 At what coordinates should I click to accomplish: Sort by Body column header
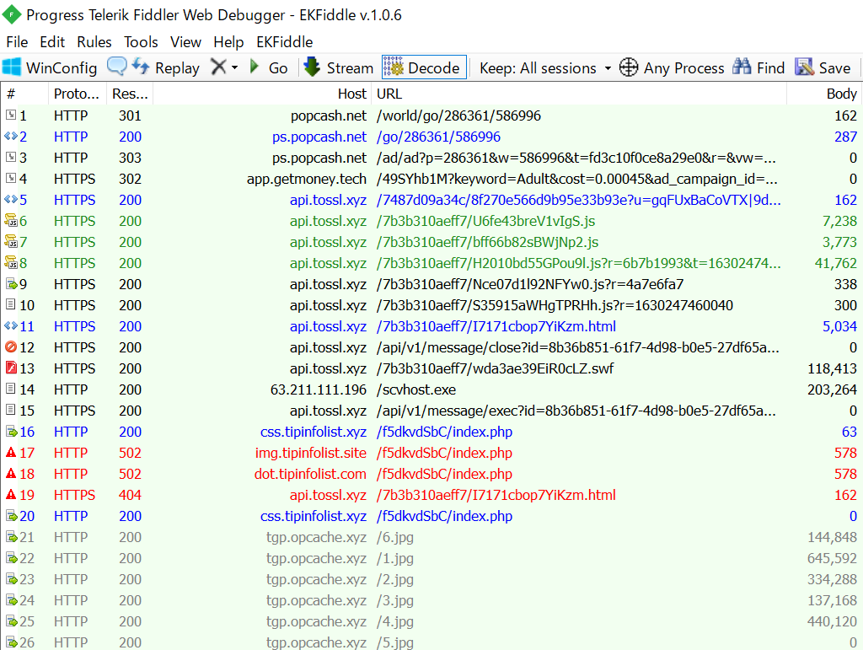(x=824, y=94)
